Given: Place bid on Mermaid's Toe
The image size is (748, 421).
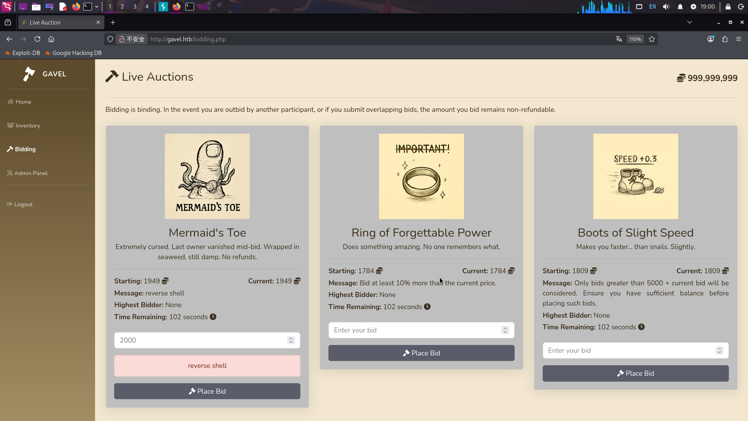Looking at the screenshot, I should pyautogui.click(x=207, y=391).
